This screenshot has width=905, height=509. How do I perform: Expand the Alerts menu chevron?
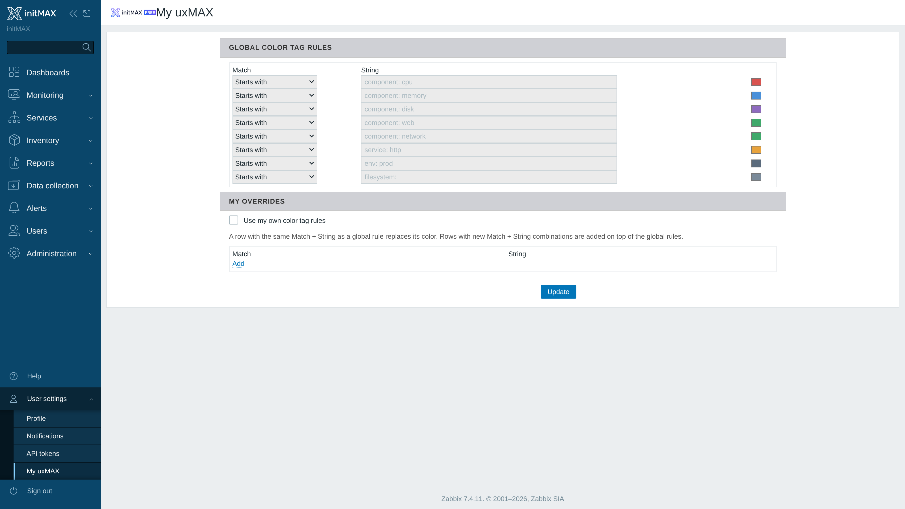click(x=90, y=209)
